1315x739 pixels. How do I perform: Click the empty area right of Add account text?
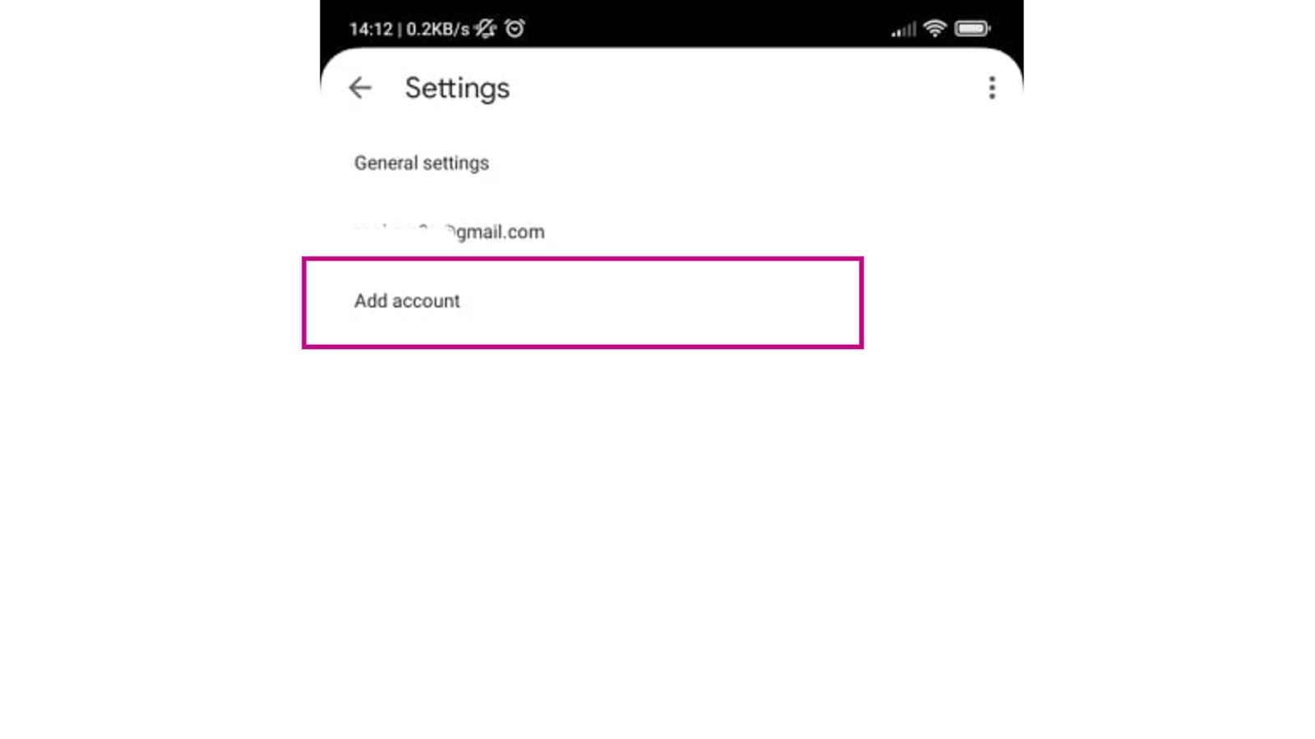click(x=657, y=301)
